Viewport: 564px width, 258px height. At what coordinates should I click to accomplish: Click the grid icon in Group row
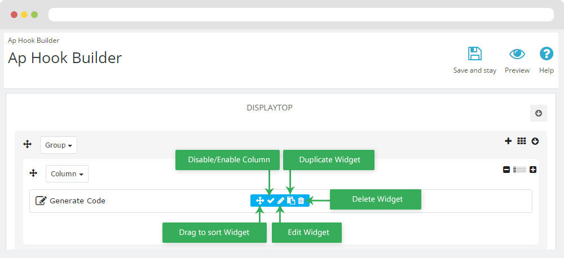click(x=522, y=141)
